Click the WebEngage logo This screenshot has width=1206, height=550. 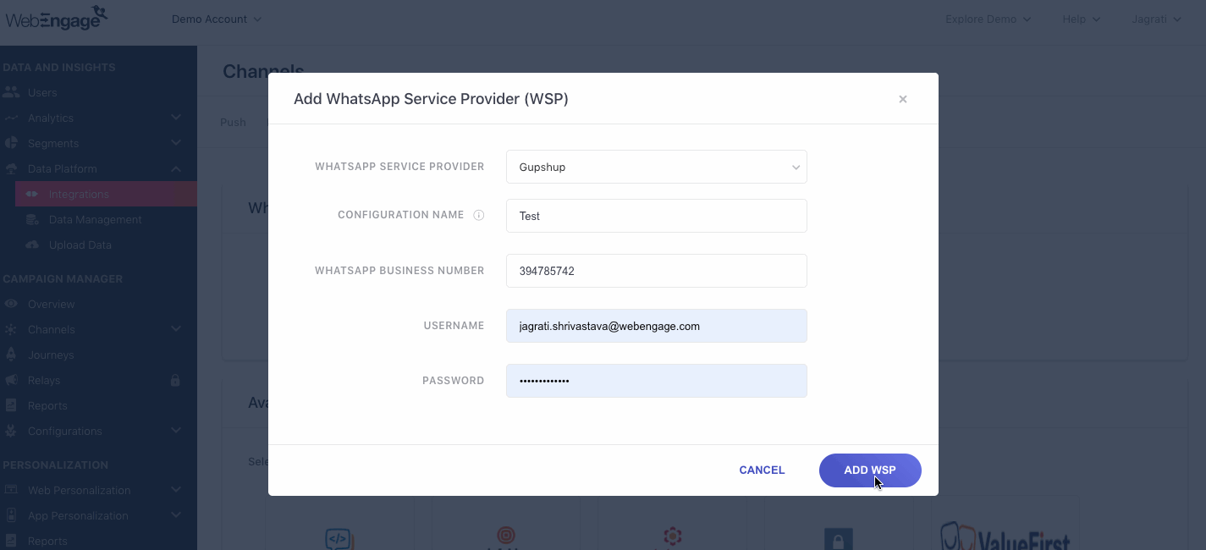(57, 19)
